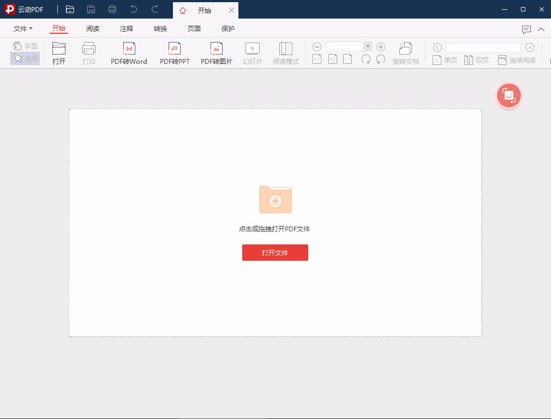Viewport: 551px width, 419px height.
Task: Select 单页 single page view
Action: pyautogui.click(x=445, y=60)
